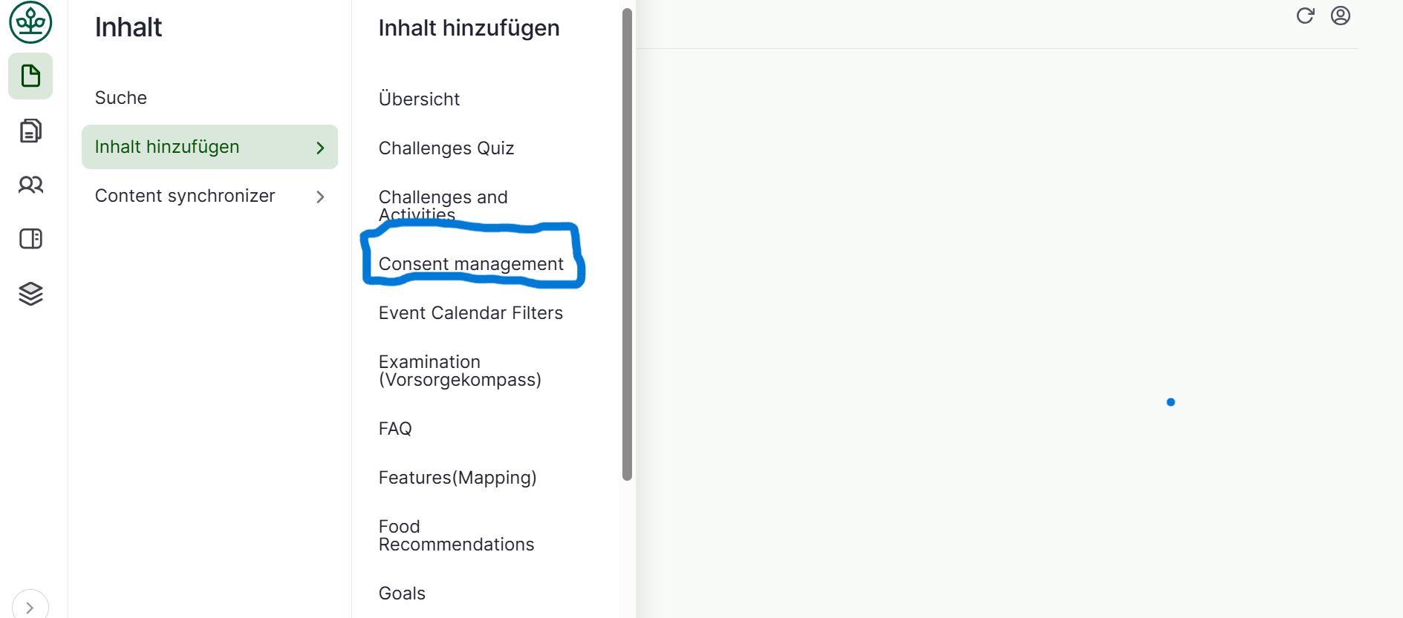Go to Übersicht in Inhalt hinzufügen
The height and width of the screenshot is (618, 1403).
coord(419,99)
